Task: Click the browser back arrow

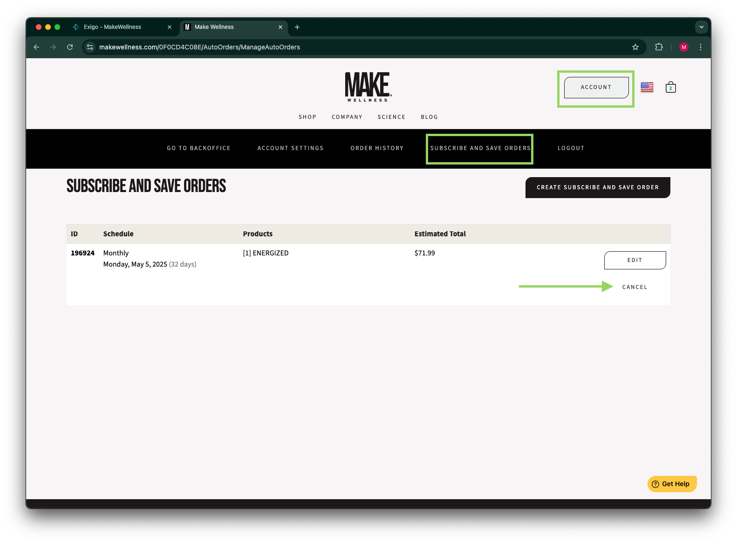Action: point(36,47)
